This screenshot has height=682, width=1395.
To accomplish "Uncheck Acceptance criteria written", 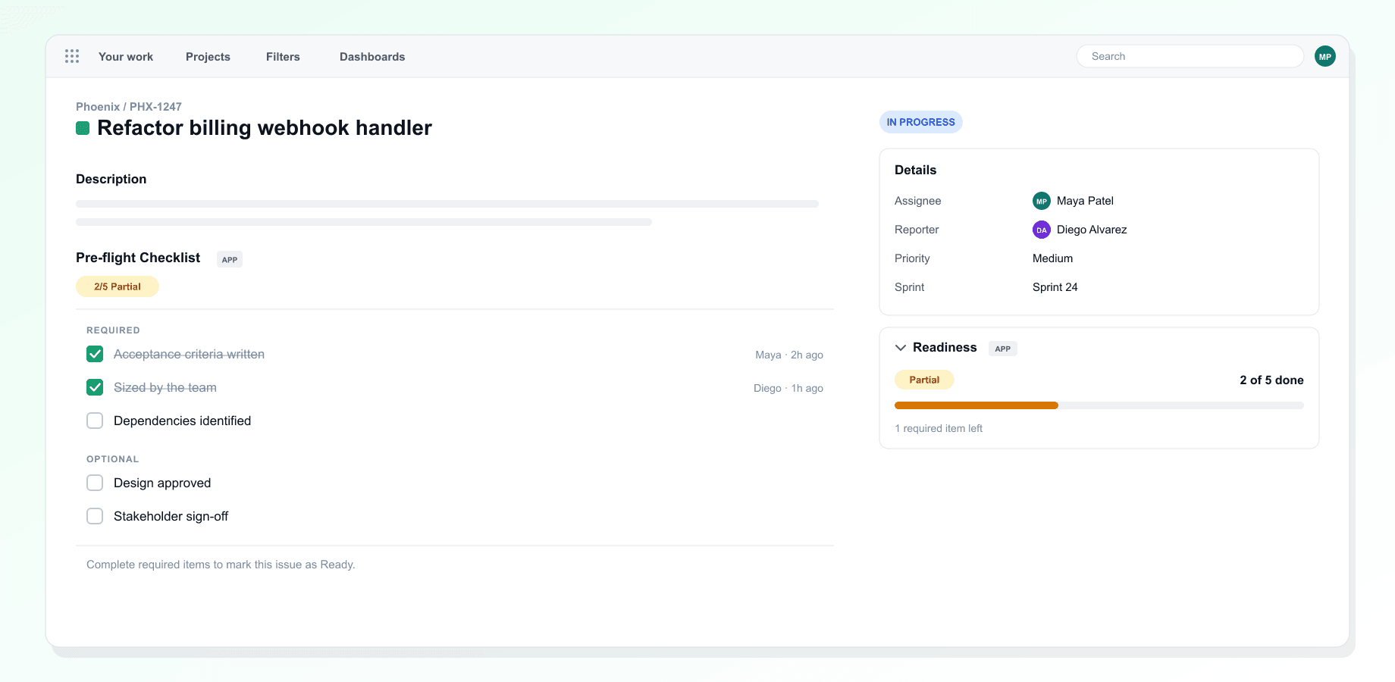I will point(95,354).
